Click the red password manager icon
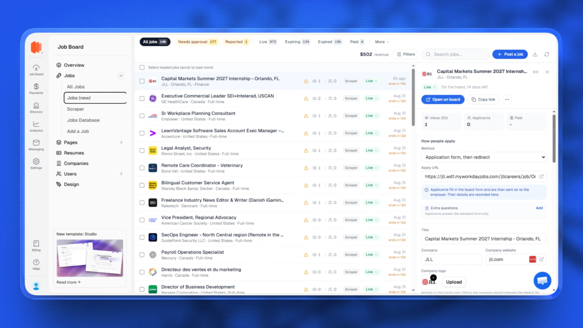The height and width of the screenshot is (328, 583). click(533, 259)
